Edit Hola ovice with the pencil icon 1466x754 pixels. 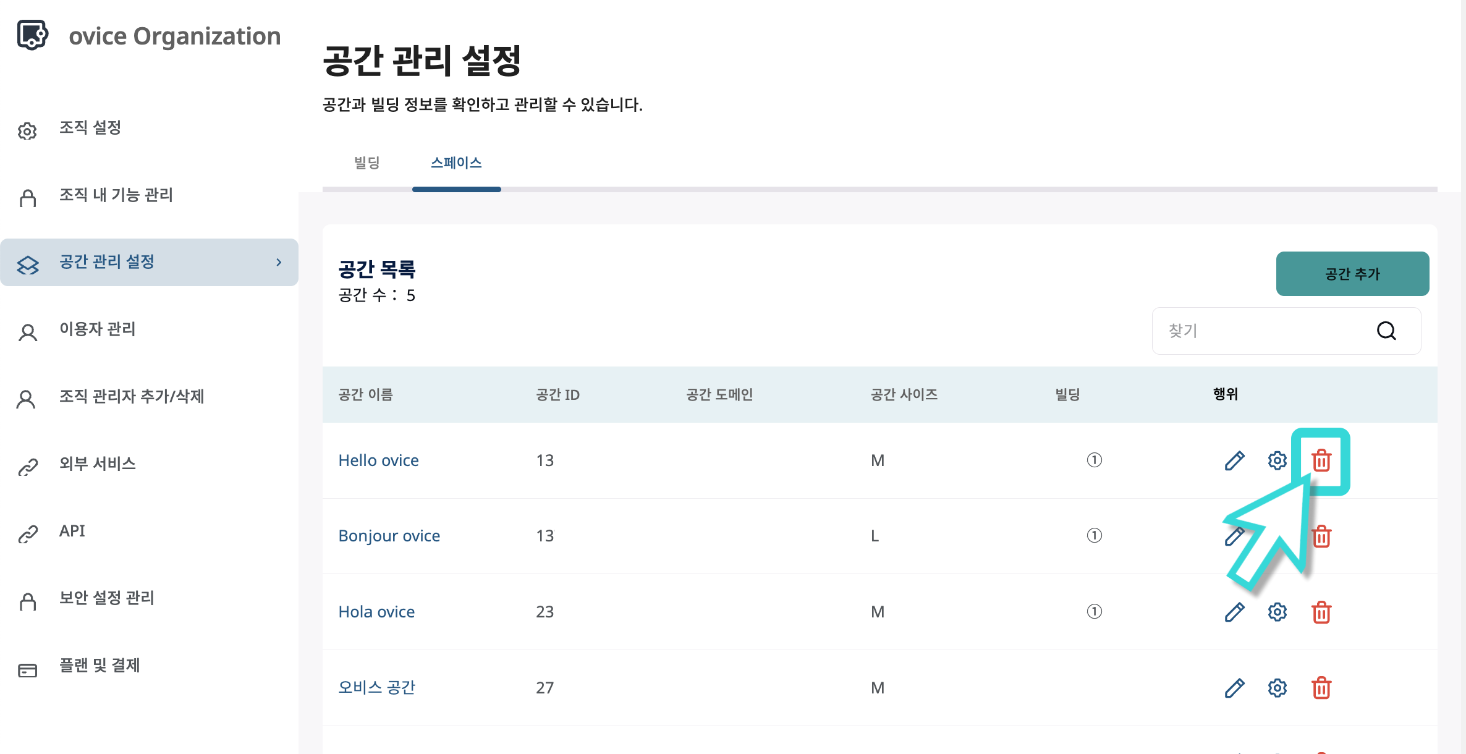click(1234, 612)
